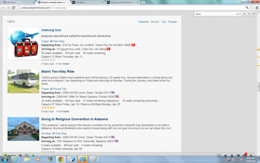Launch Internet Explorer from the taskbar
Image resolution: width=260 pixels, height=163 pixels.
tap(15, 159)
